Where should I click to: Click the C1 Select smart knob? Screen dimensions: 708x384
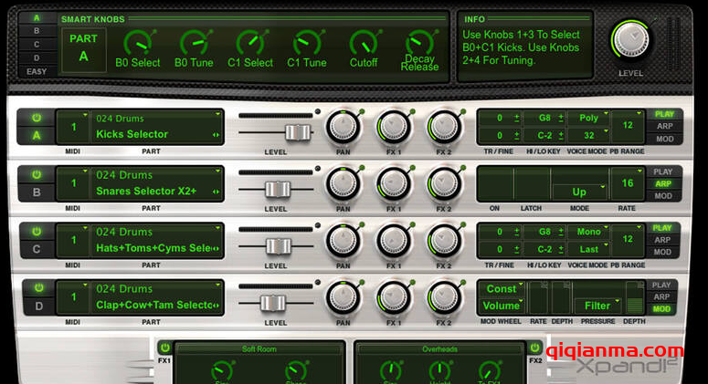250,44
